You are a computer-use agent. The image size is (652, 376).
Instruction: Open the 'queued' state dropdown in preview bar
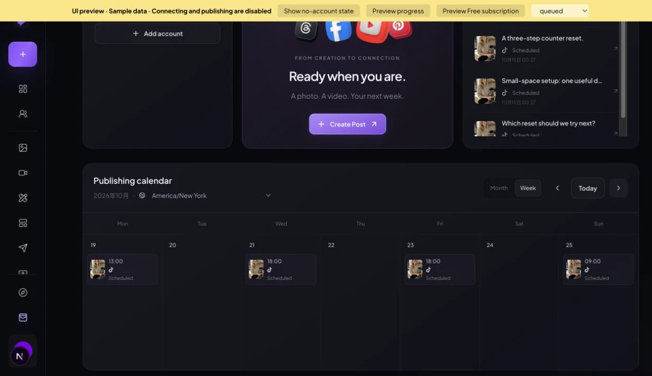560,11
